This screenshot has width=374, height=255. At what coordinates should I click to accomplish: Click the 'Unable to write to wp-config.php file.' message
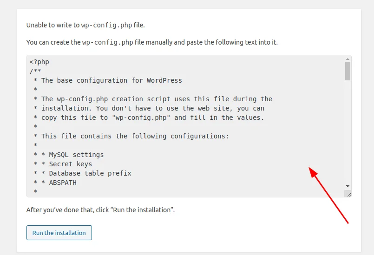pyautogui.click(x=85, y=25)
